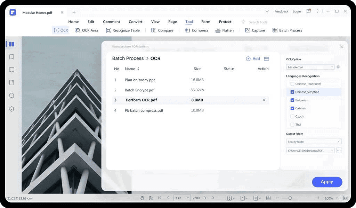Open the OCR Option Editable Text dropdown

point(310,67)
